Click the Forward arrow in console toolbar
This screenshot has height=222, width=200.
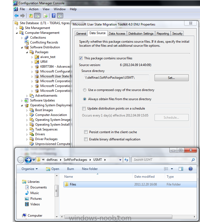click(22, 16)
